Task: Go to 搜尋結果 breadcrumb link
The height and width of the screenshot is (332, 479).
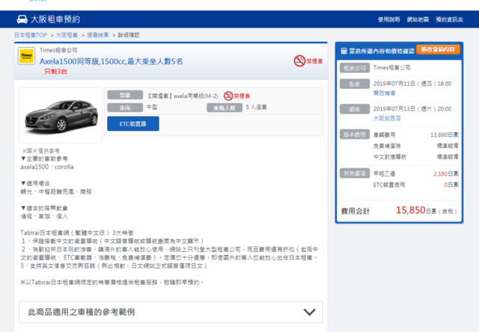Action: (x=98, y=35)
